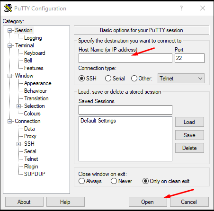214x211 pixels.
Task: Select the SSH connection type radio button
Action: click(x=82, y=79)
